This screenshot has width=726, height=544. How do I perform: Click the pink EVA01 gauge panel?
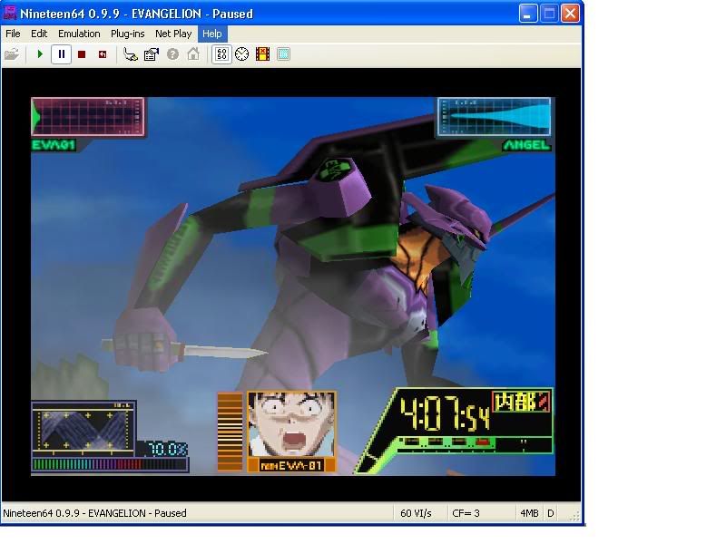[x=88, y=117]
